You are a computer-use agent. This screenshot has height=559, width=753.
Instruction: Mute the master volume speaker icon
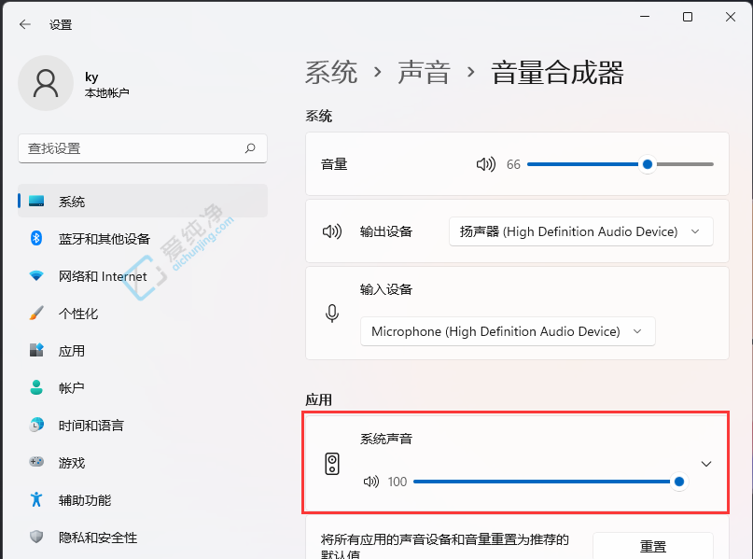486,164
